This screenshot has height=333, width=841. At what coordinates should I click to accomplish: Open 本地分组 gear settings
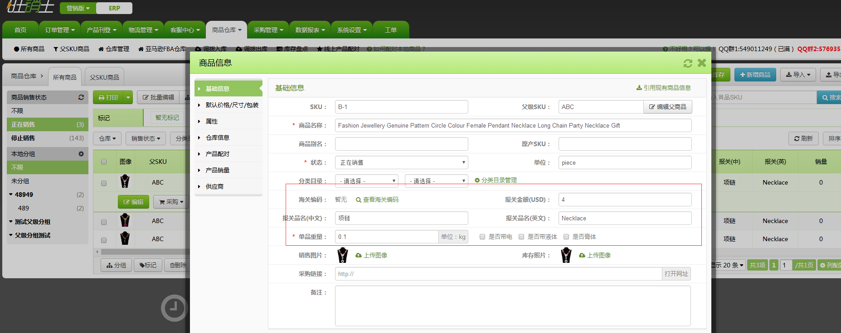pos(81,154)
